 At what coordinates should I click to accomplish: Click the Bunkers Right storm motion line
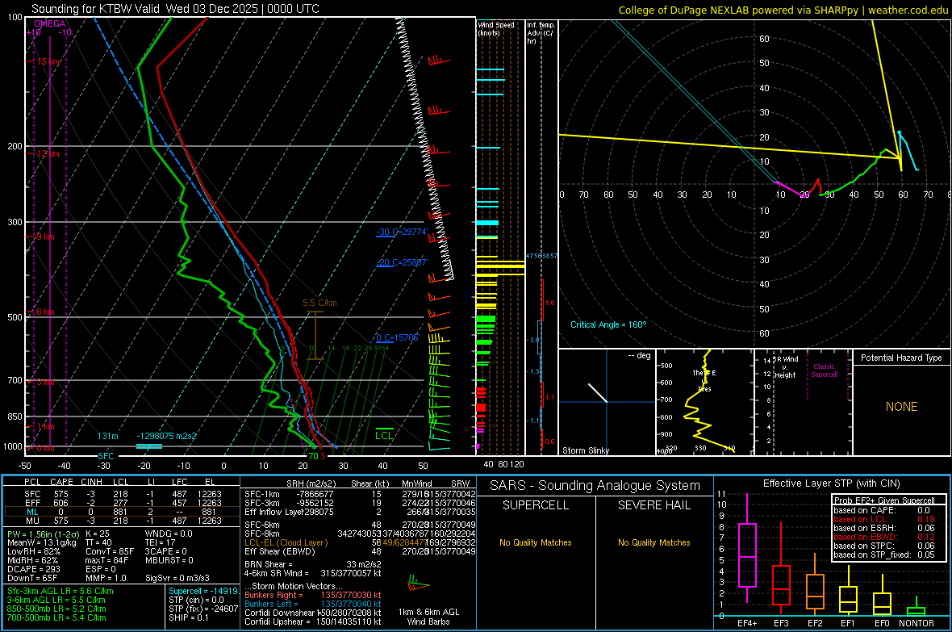pos(313,595)
